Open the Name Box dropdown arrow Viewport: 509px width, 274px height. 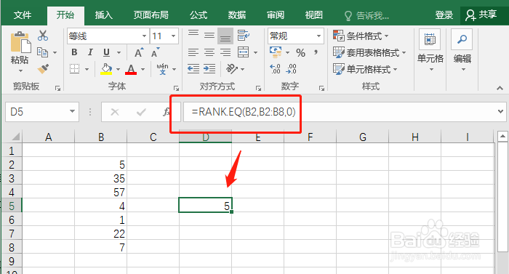[72, 112]
